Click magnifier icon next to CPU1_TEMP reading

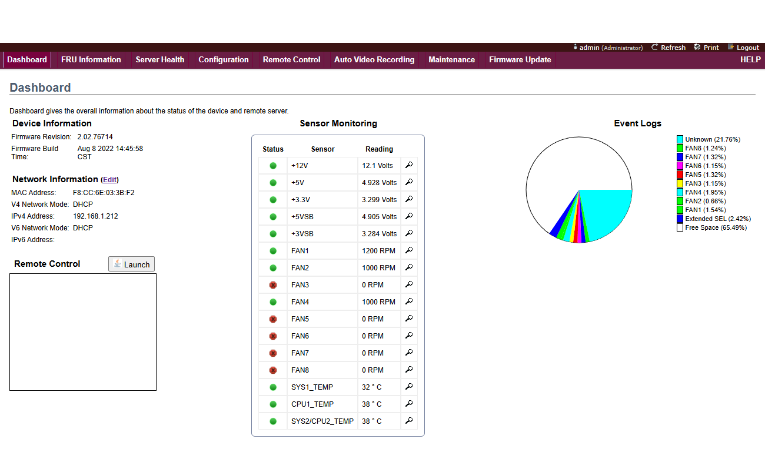tap(409, 404)
